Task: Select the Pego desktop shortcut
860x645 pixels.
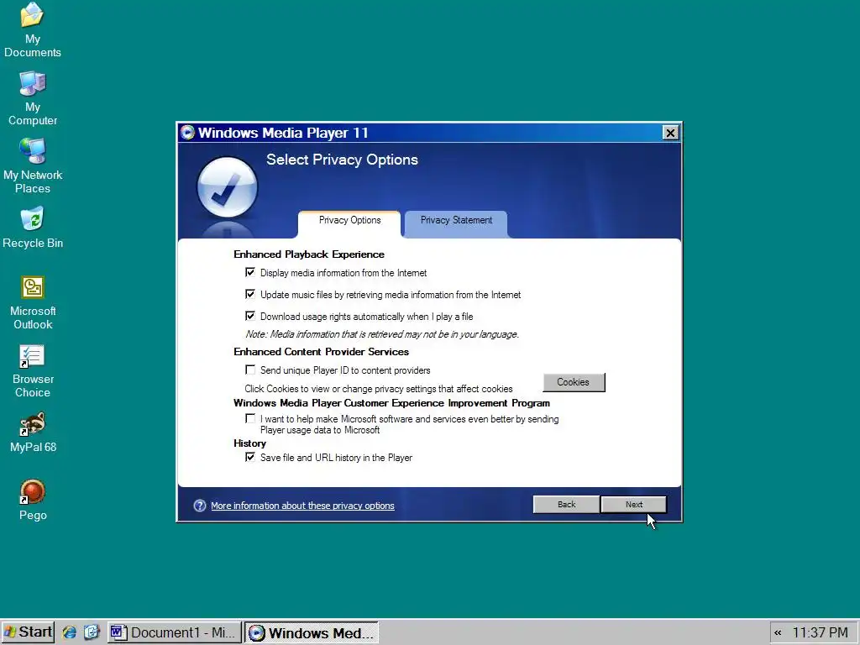Action: (x=33, y=500)
